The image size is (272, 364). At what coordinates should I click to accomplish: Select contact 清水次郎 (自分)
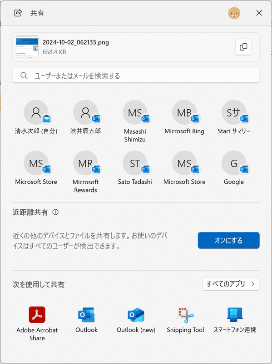(x=36, y=118)
